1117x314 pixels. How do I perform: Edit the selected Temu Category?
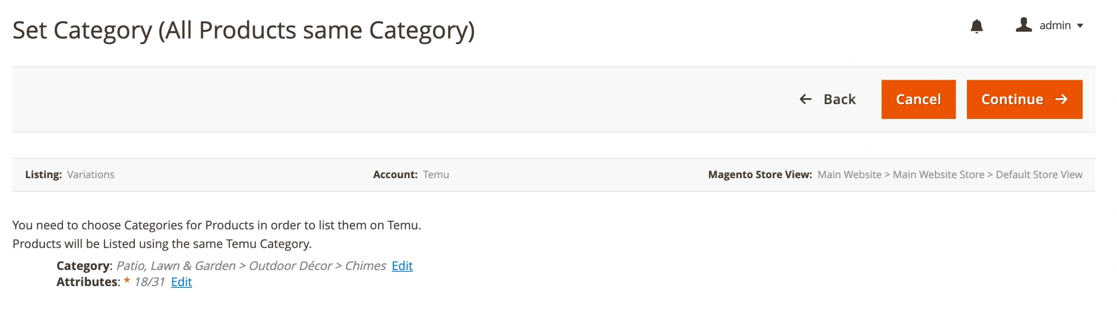pos(401,266)
